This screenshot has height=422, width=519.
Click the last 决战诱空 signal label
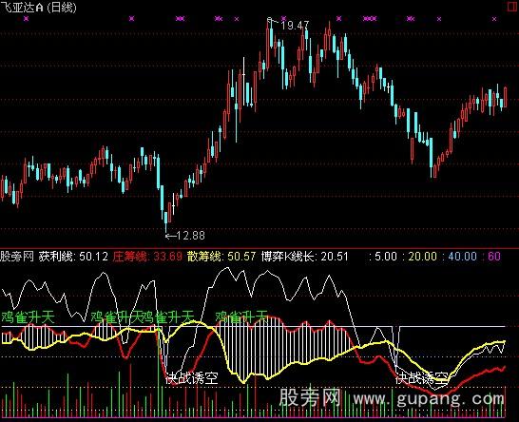(422, 378)
